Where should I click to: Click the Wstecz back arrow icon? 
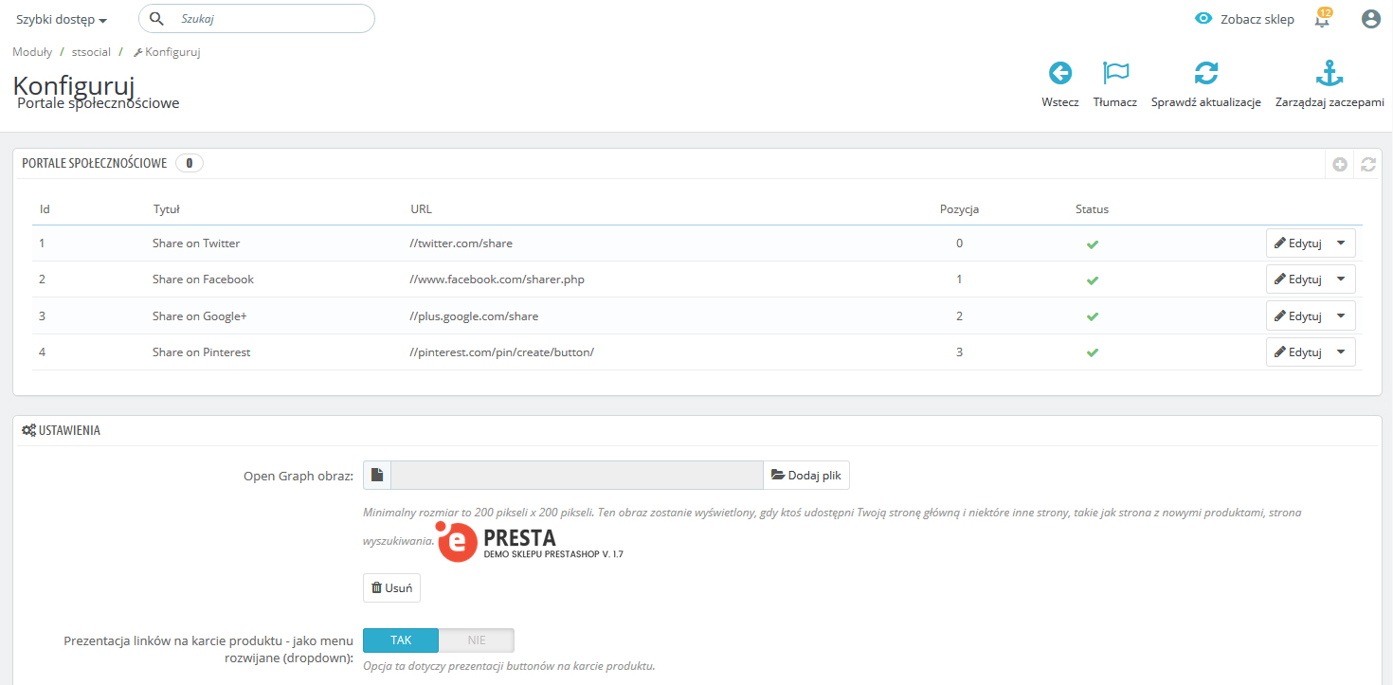click(x=1059, y=74)
